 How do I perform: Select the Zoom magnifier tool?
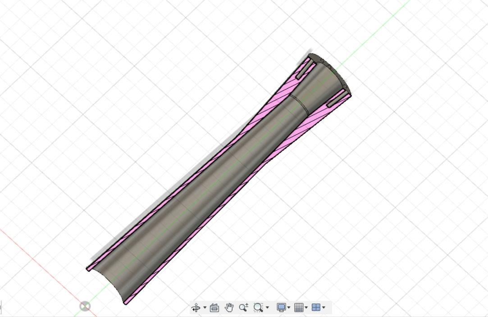coord(243,308)
